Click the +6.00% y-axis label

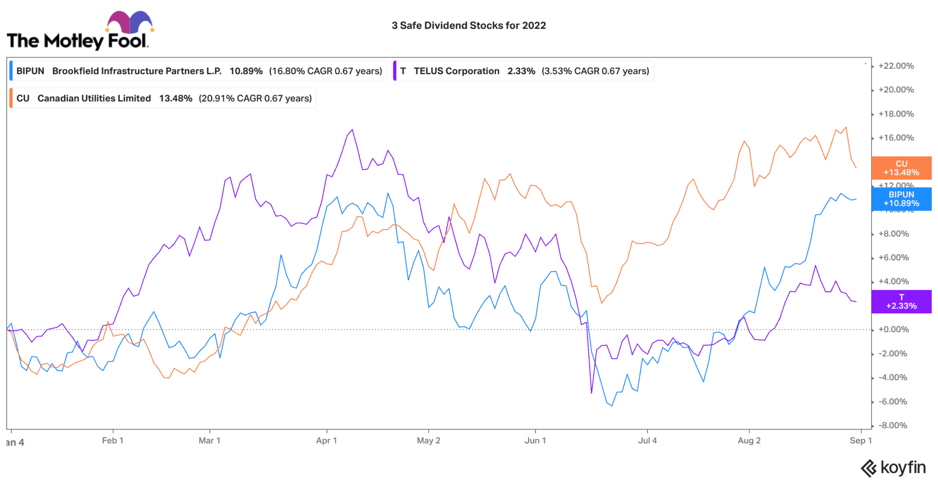tap(894, 258)
